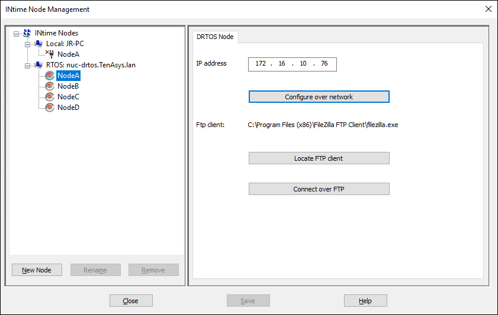This screenshot has width=498, height=315.
Task: Create a node with New Node button
Action: coord(37,270)
